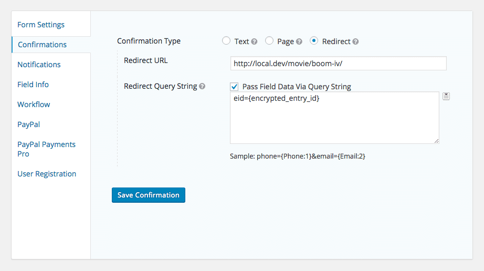Click the sample text 'phone={Phone:1}&email={Email:2}'
Viewport: 484px width, 271px height.
311,156
